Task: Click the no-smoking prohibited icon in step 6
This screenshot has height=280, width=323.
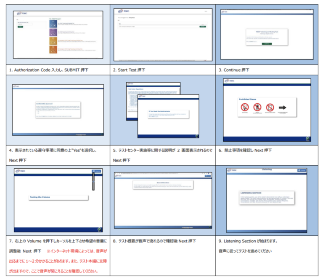Action: click(x=245, y=108)
